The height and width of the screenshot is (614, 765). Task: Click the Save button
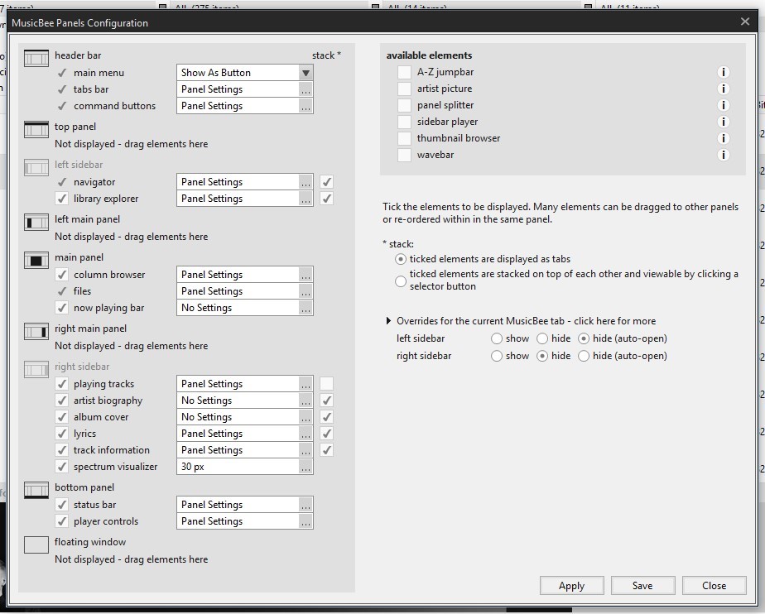coord(643,586)
